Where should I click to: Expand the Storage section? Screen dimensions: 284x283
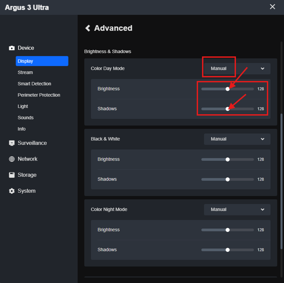pyautogui.click(x=27, y=175)
